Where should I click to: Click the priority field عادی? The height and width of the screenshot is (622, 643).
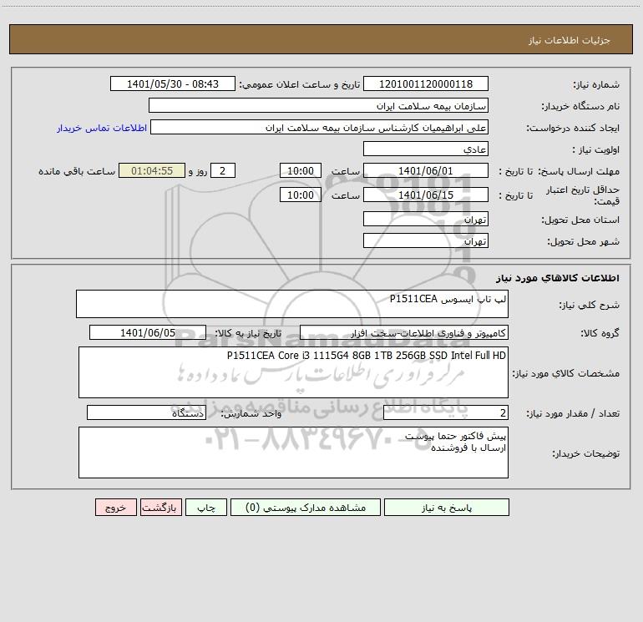[426, 149]
